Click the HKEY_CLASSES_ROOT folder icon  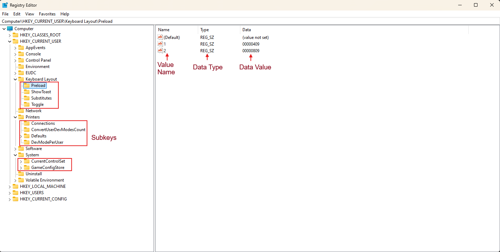15,35
